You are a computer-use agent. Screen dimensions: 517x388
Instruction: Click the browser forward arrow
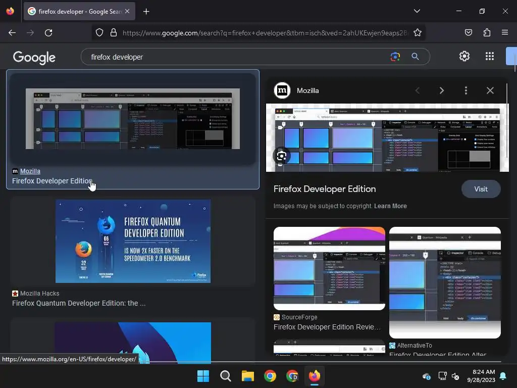pos(30,33)
